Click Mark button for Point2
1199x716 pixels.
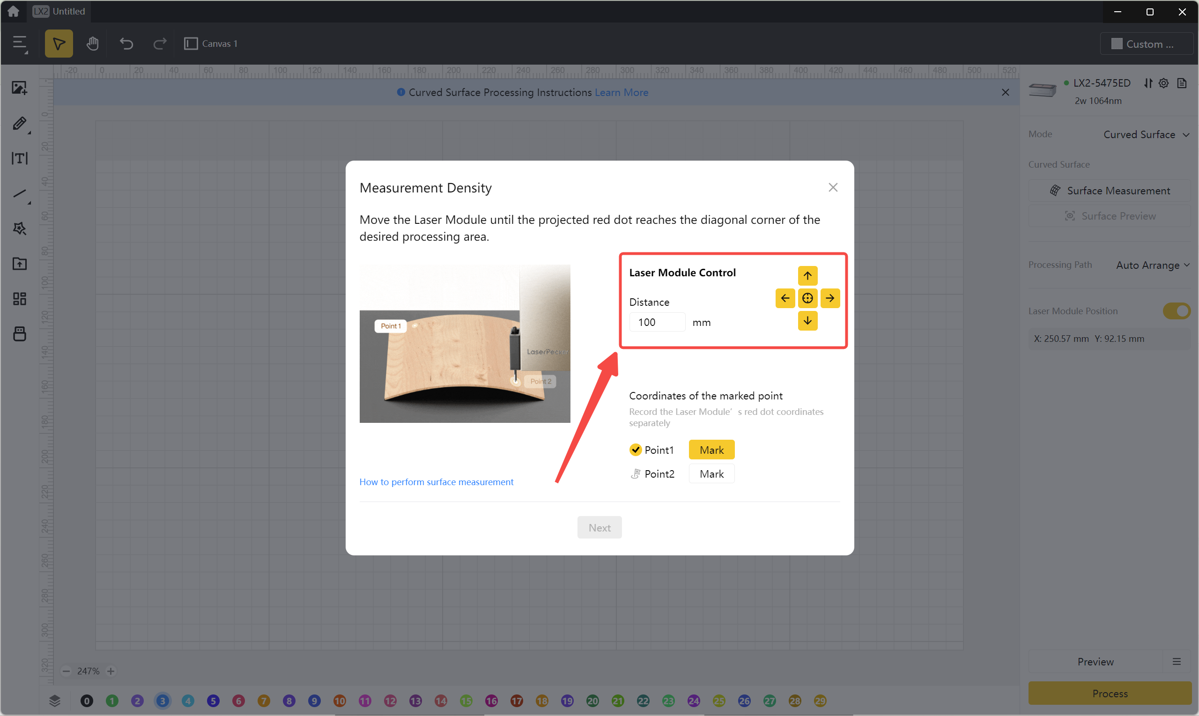tap(711, 474)
